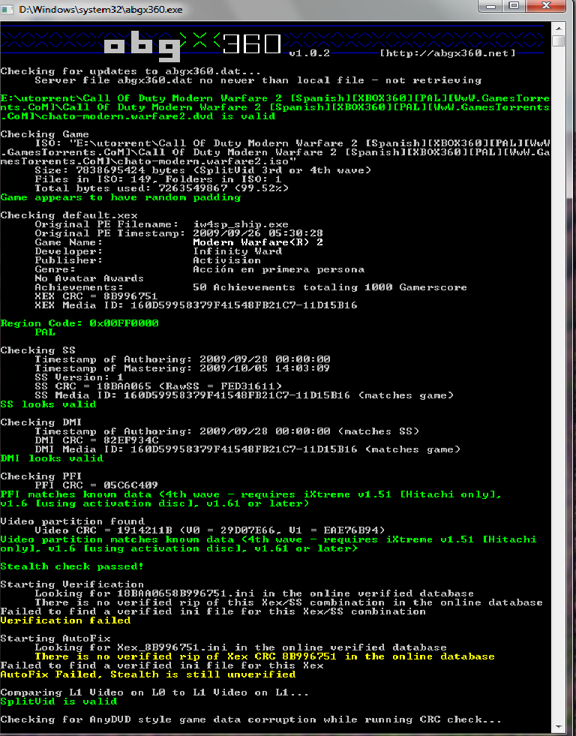The image size is (576, 736).
Task: Click Publisher value 'Activision'
Action: click(x=227, y=260)
